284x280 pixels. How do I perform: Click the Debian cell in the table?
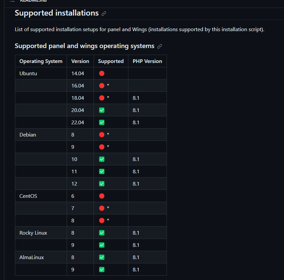28,135
